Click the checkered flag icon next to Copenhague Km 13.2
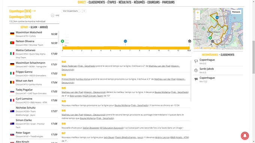 [x=196, y=79]
